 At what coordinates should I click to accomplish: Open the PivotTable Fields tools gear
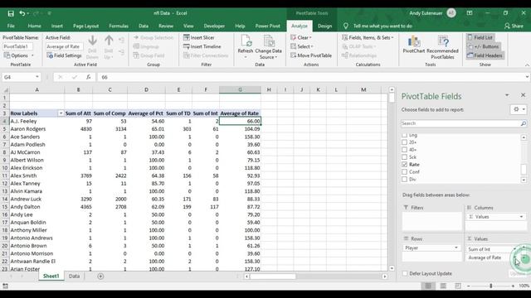[x=518, y=109]
